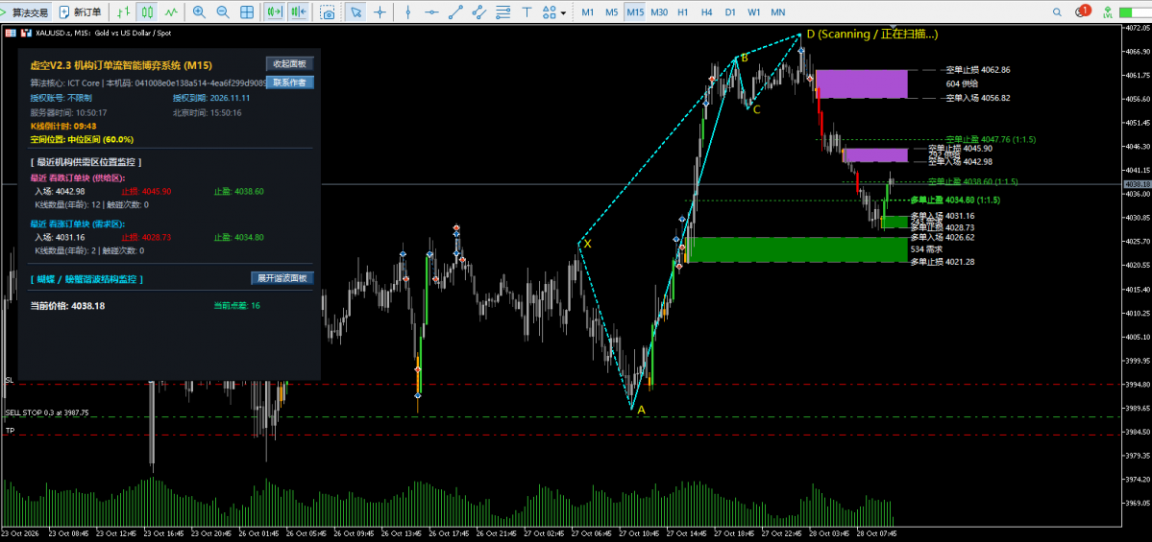1152x542 pixels.
Task: Click the 当前点差: 16 spread text
Action: (236, 305)
